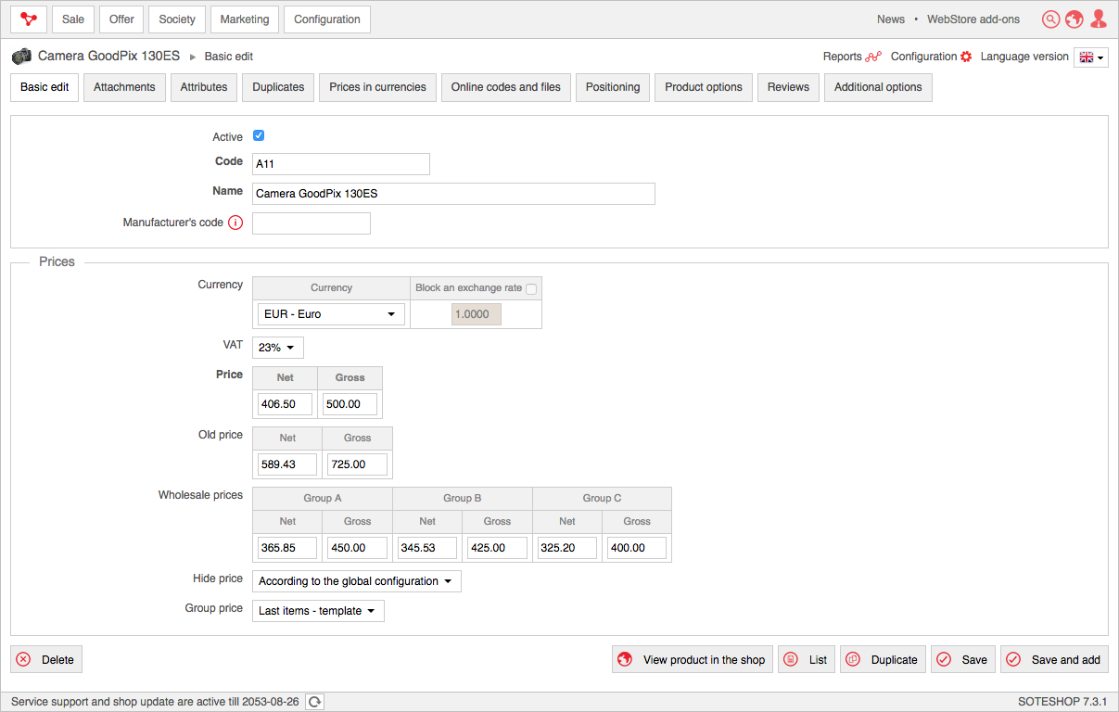Open the Currency EUR - Euro dropdown
The height and width of the screenshot is (712, 1119).
click(331, 314)
